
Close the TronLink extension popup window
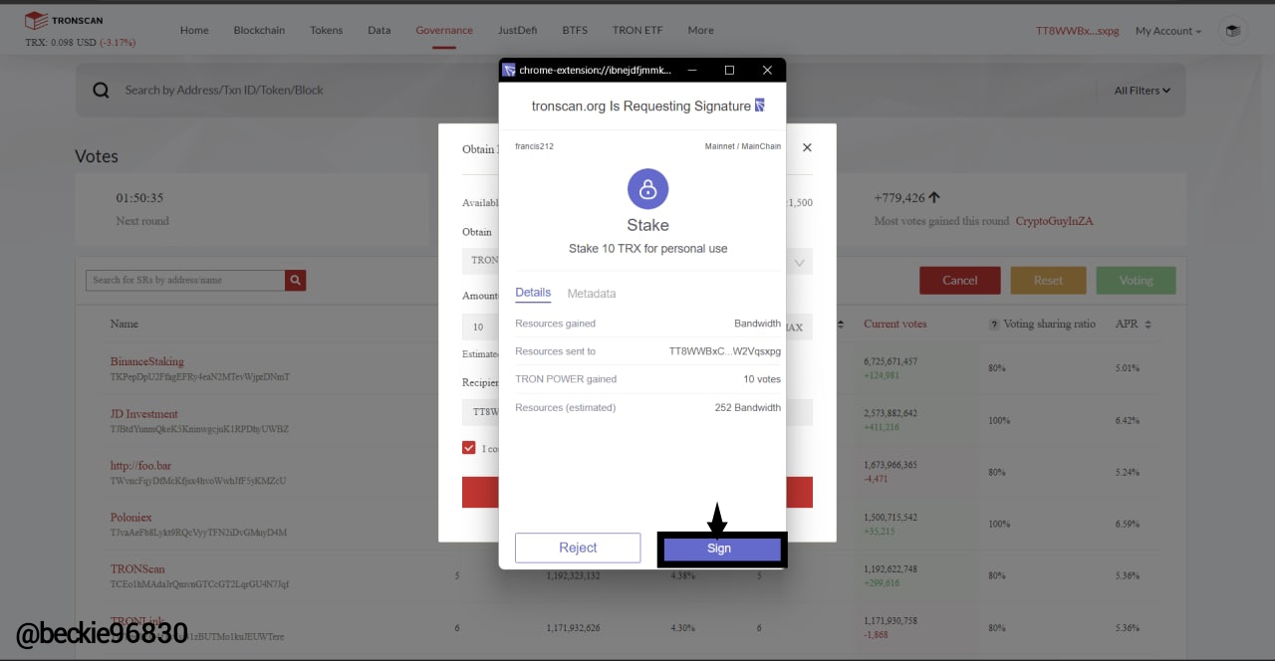[767, 70]
